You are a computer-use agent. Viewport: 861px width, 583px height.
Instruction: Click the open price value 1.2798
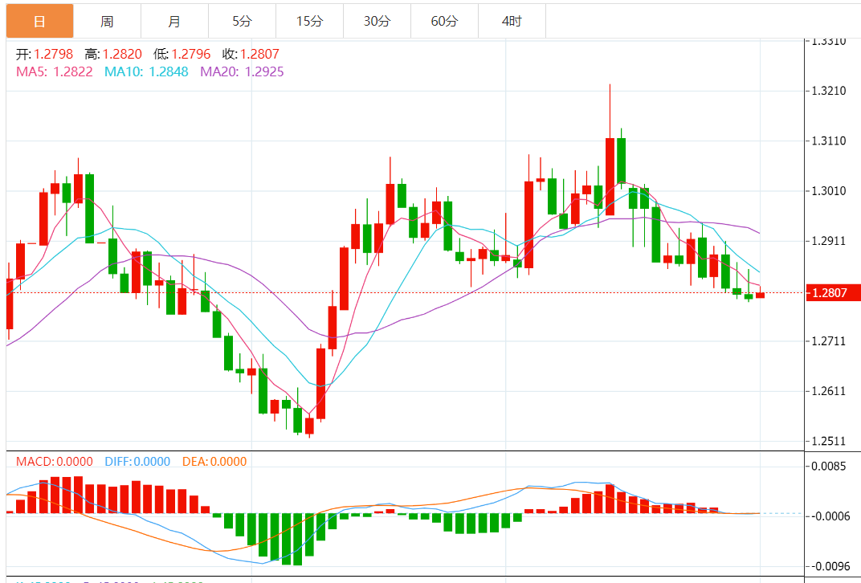[x=53, y=54]
